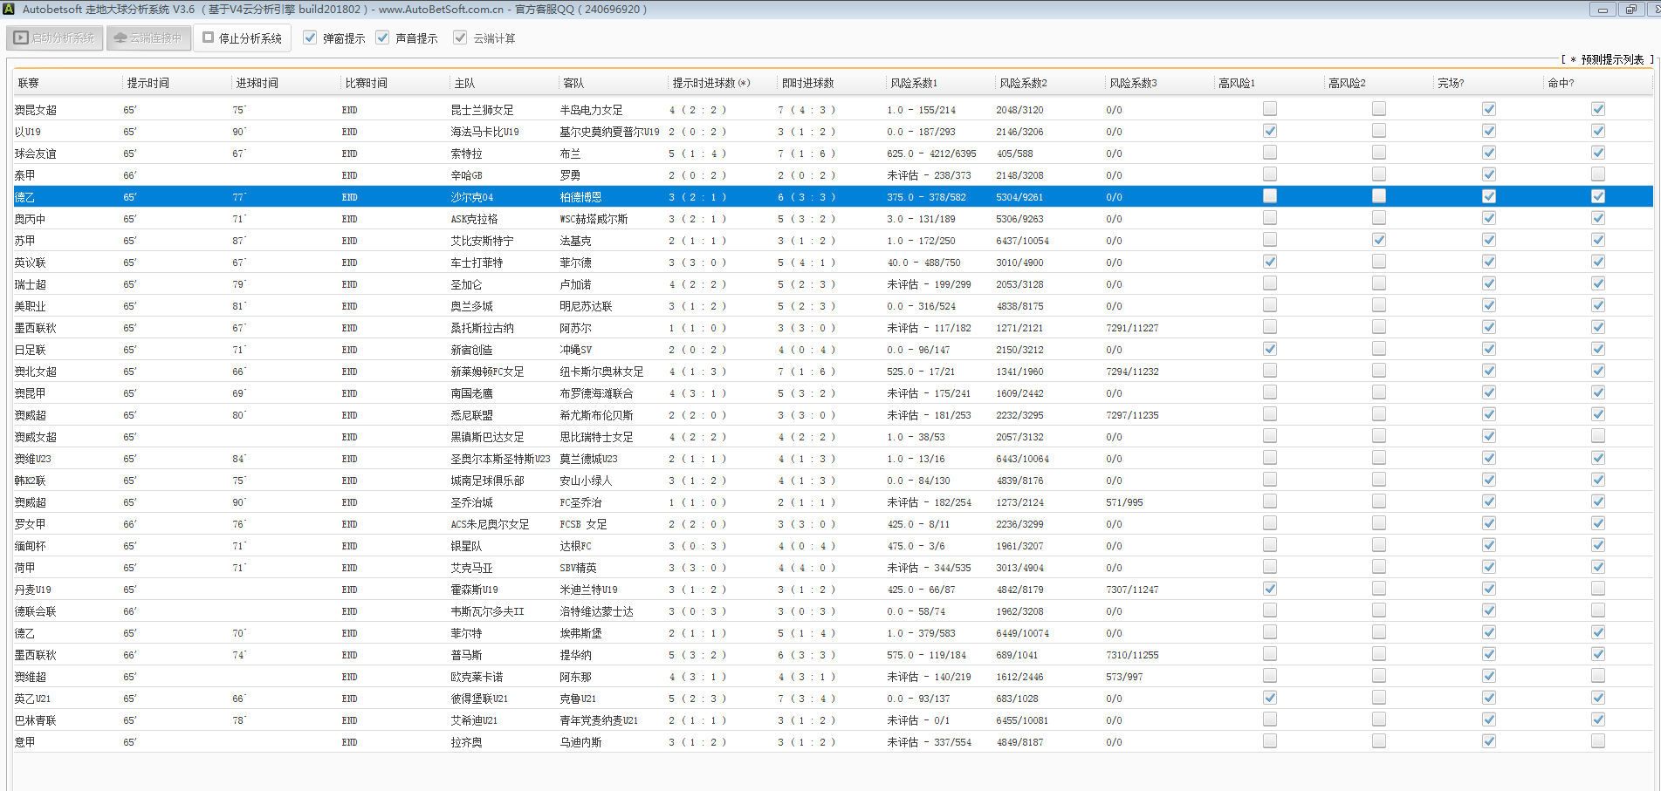Select the highlighted 沙尔克04 match row

(x=472, y=197)
